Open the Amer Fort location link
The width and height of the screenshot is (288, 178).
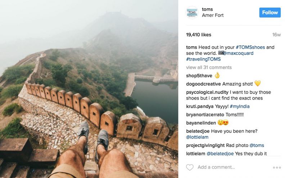(213, 15)
